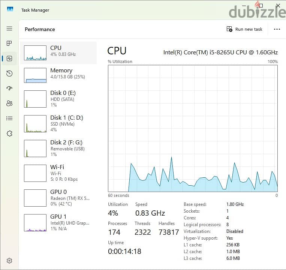The height and width of the screenshot is (270, 286).
Task: Click the Task Manager window title
Action: (35, 10)
